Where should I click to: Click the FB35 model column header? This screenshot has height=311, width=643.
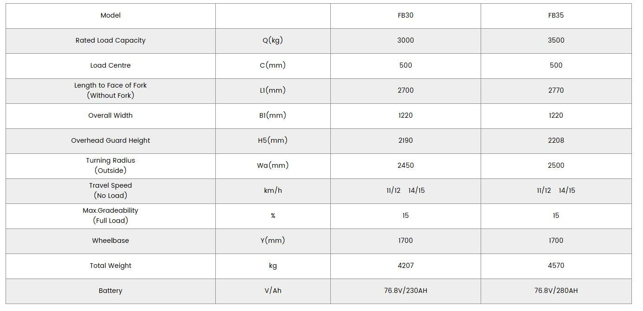click(x=556, y=15)
